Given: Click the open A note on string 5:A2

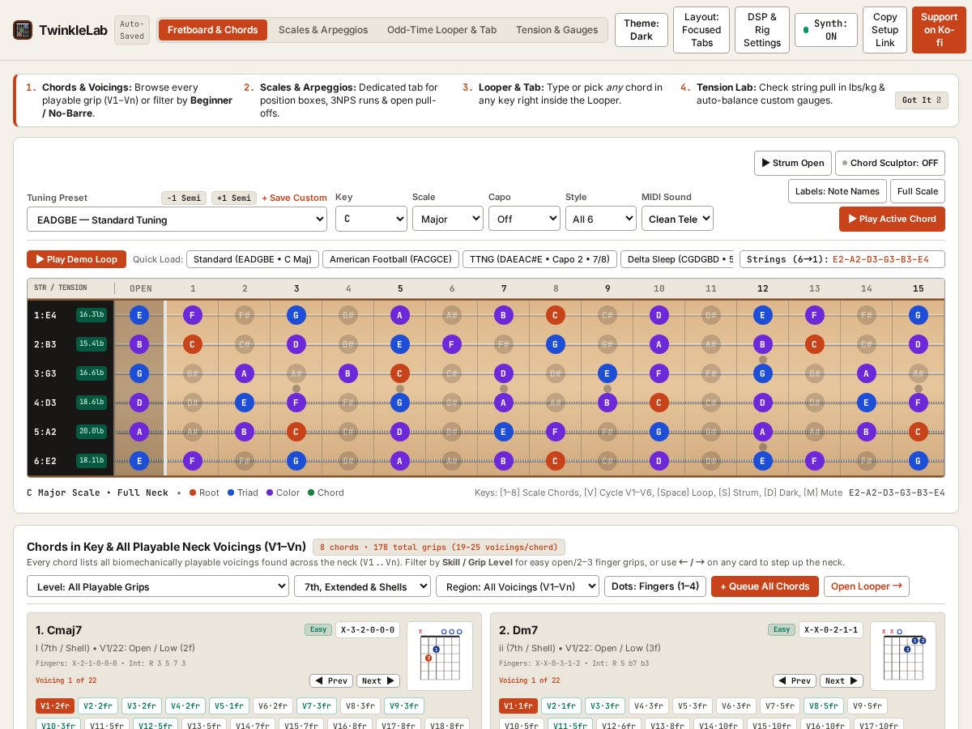Looking at the screenshot, I should coord(139,432).
